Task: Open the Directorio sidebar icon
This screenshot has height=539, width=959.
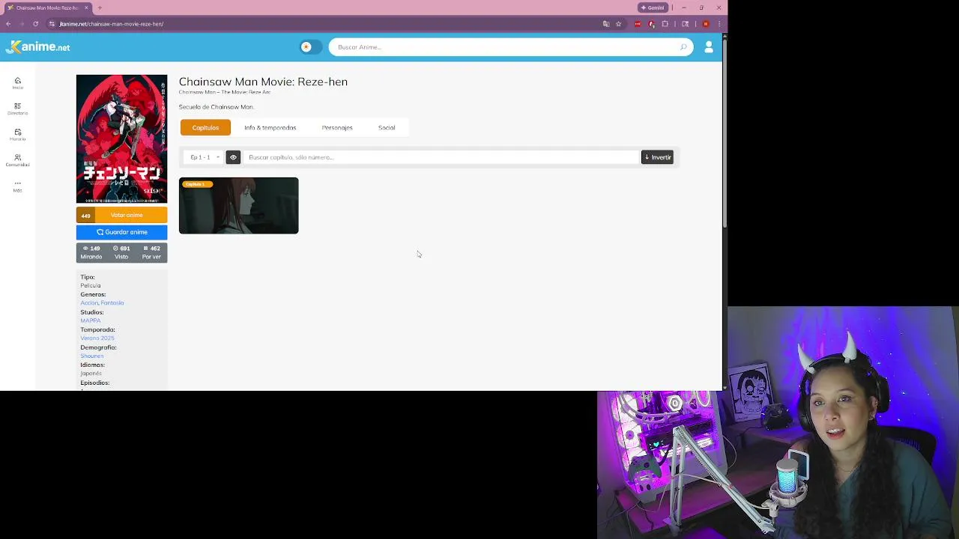Action: pos(17,109)
